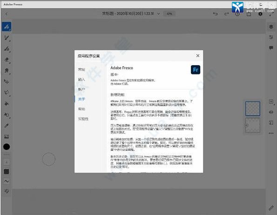Select the Vector brush tool

[x=7, y=48]
